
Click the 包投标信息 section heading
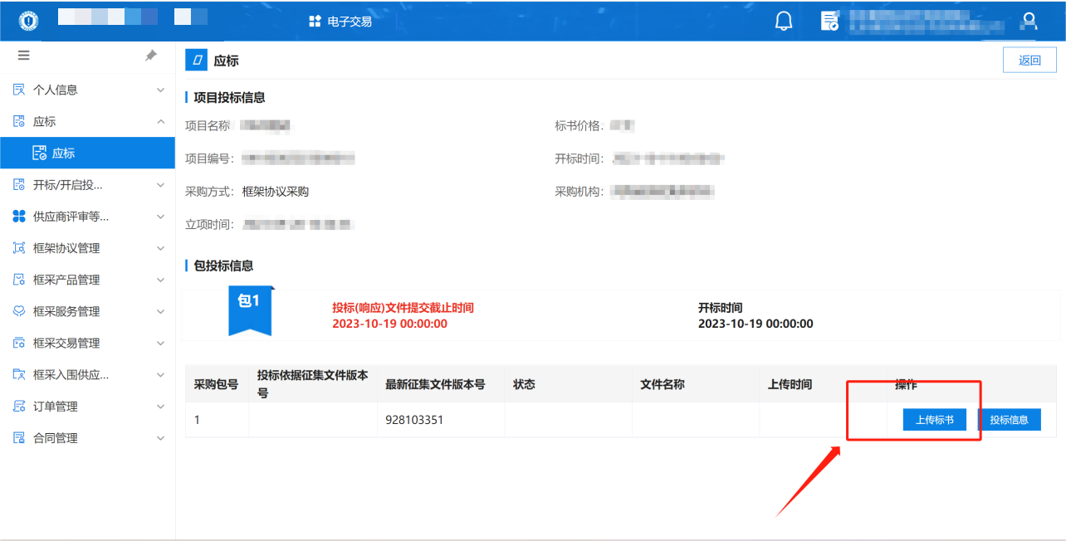pyautogui.click(x=223, y=266)
